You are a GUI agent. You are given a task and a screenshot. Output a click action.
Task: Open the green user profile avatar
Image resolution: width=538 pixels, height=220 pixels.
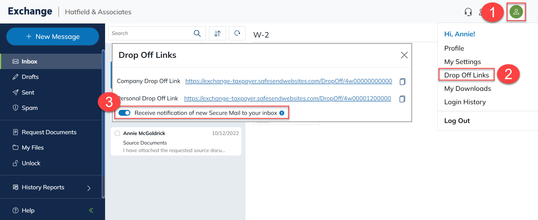click(516, 12)
